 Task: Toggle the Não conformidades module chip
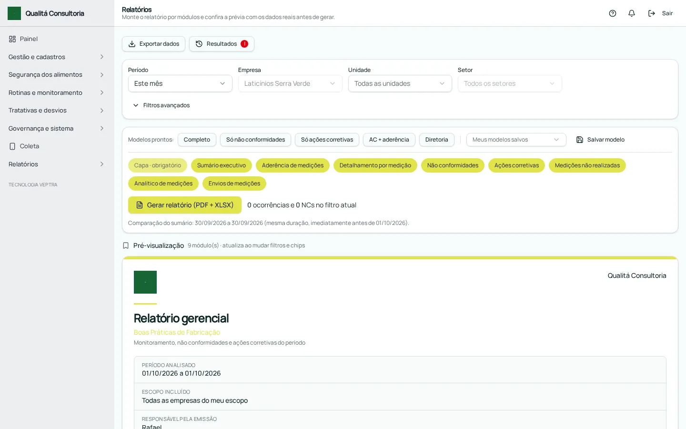453,165
